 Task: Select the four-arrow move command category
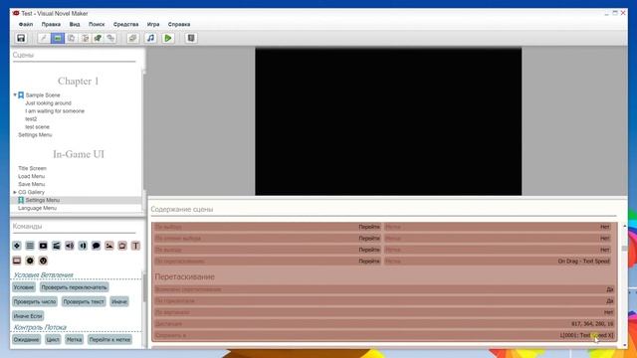17,246
